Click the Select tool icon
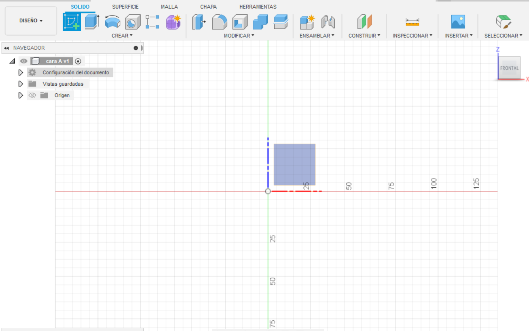 pyautogui.click(x=503, y=22)
